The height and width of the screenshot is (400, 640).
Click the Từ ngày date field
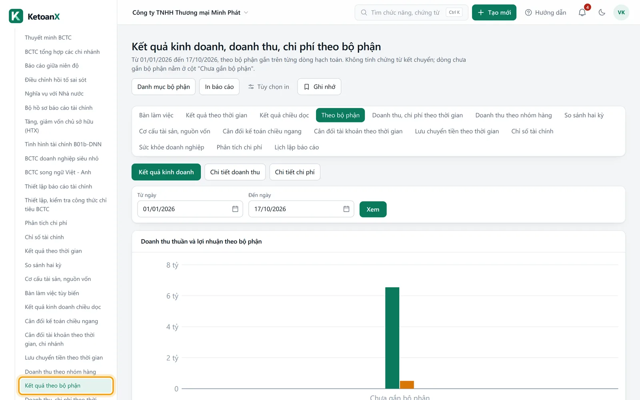pos(190,209)
